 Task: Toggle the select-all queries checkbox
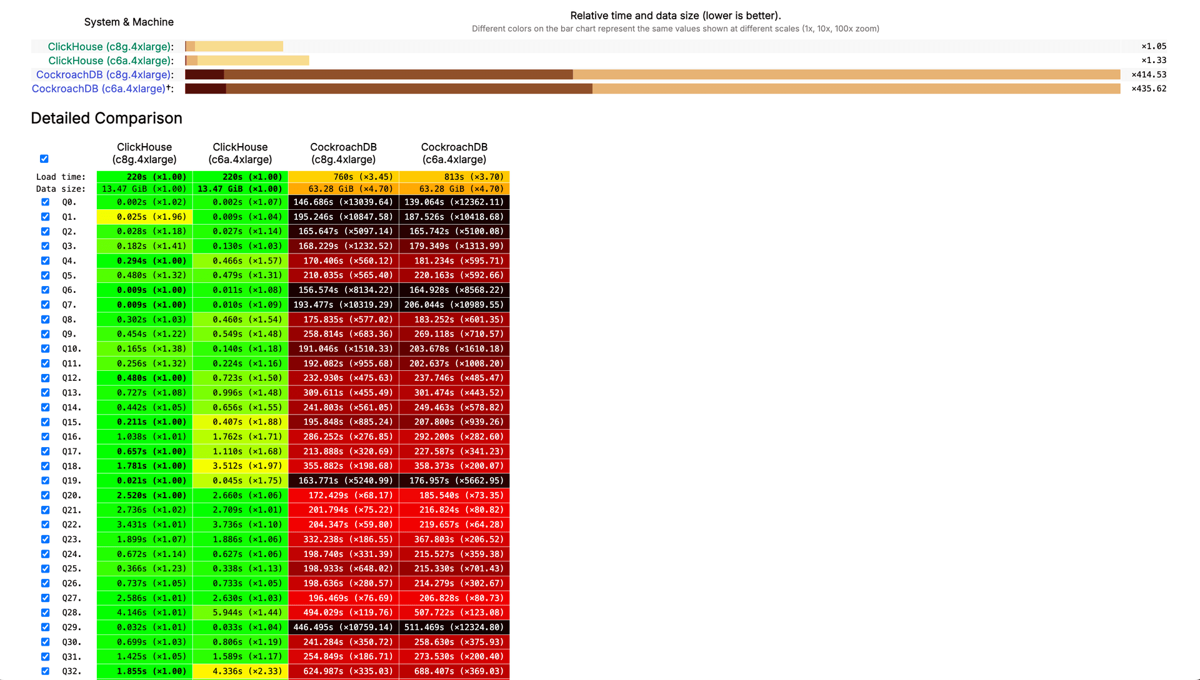pos(44,159)
